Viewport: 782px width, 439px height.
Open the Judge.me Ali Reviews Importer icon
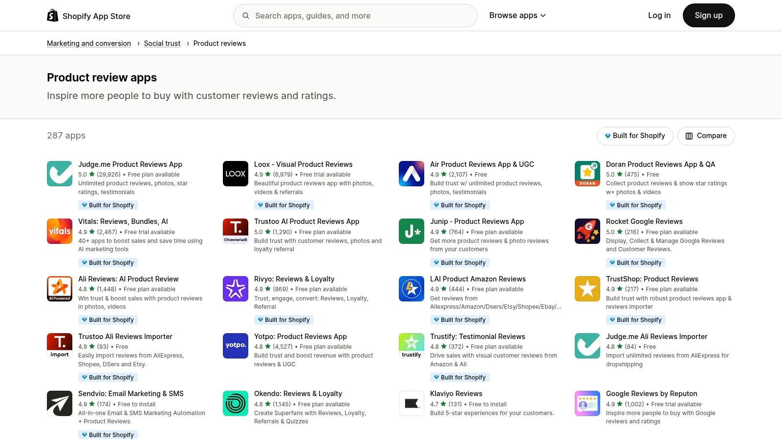(587, 346)
